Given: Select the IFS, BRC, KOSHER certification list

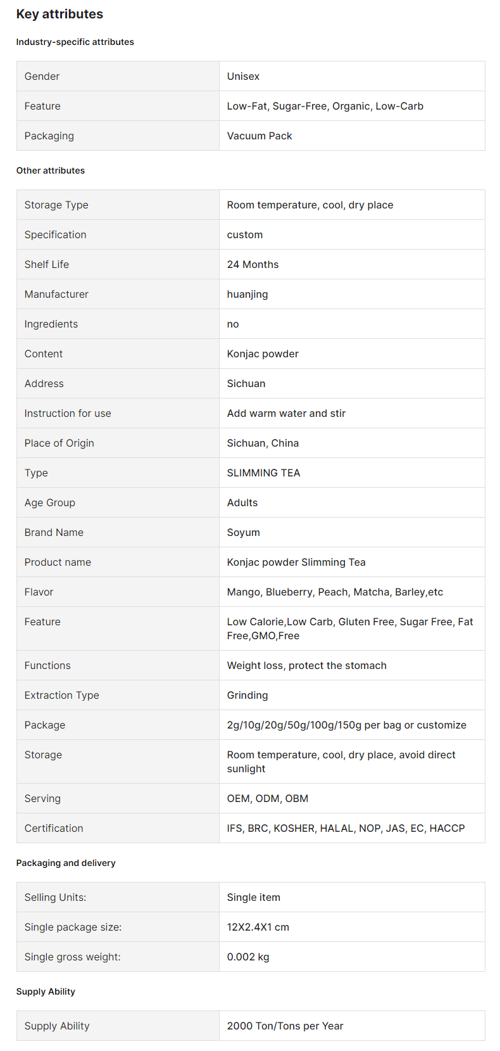Looking at the screenshot, I should [x=346, y=828].
